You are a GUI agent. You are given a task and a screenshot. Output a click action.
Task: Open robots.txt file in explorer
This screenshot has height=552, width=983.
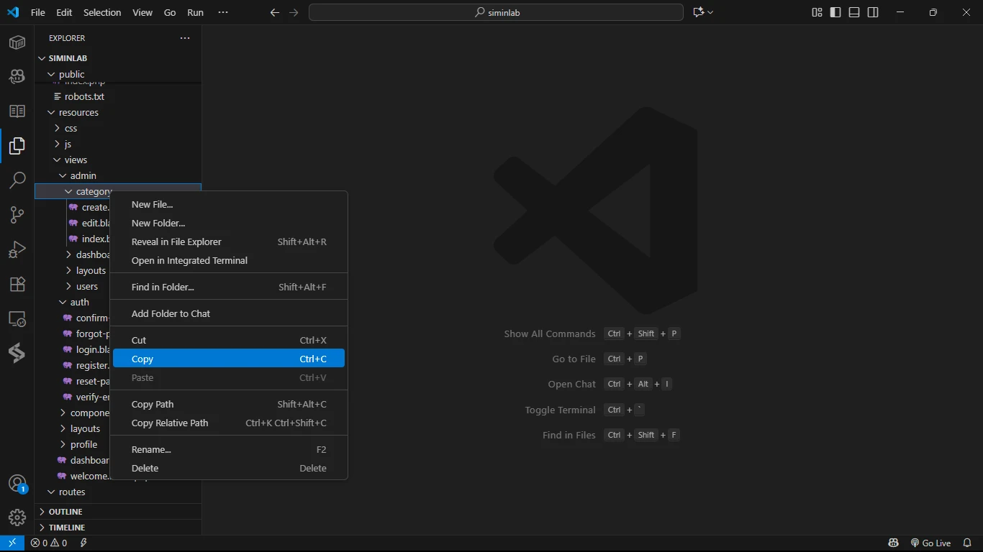coord(84,96)
